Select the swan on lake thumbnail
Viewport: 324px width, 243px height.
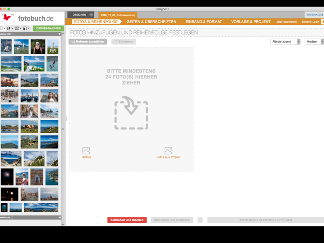click(21, 47)
